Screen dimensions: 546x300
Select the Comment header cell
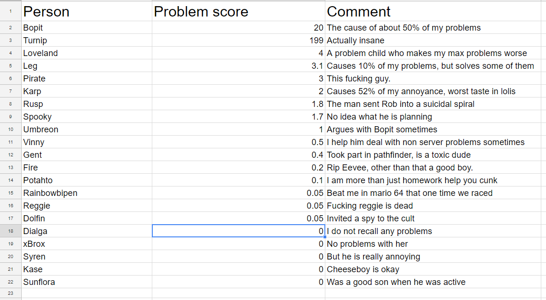pos(433,11)
